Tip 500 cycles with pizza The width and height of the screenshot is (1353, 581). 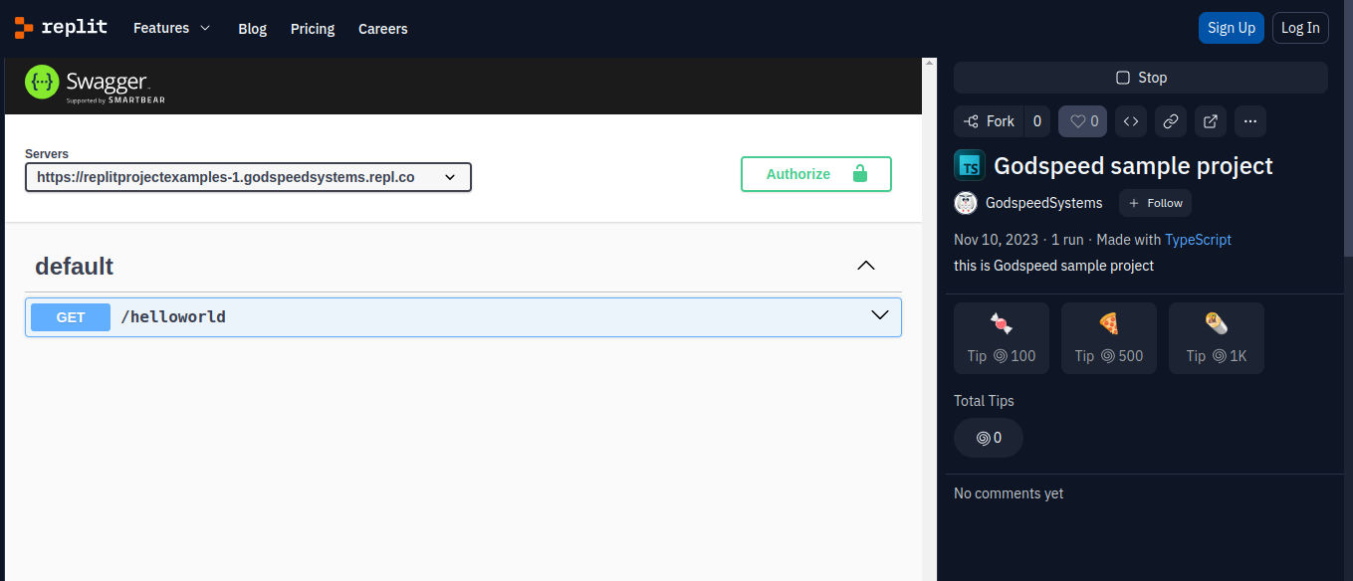(x=1109, y=338)
